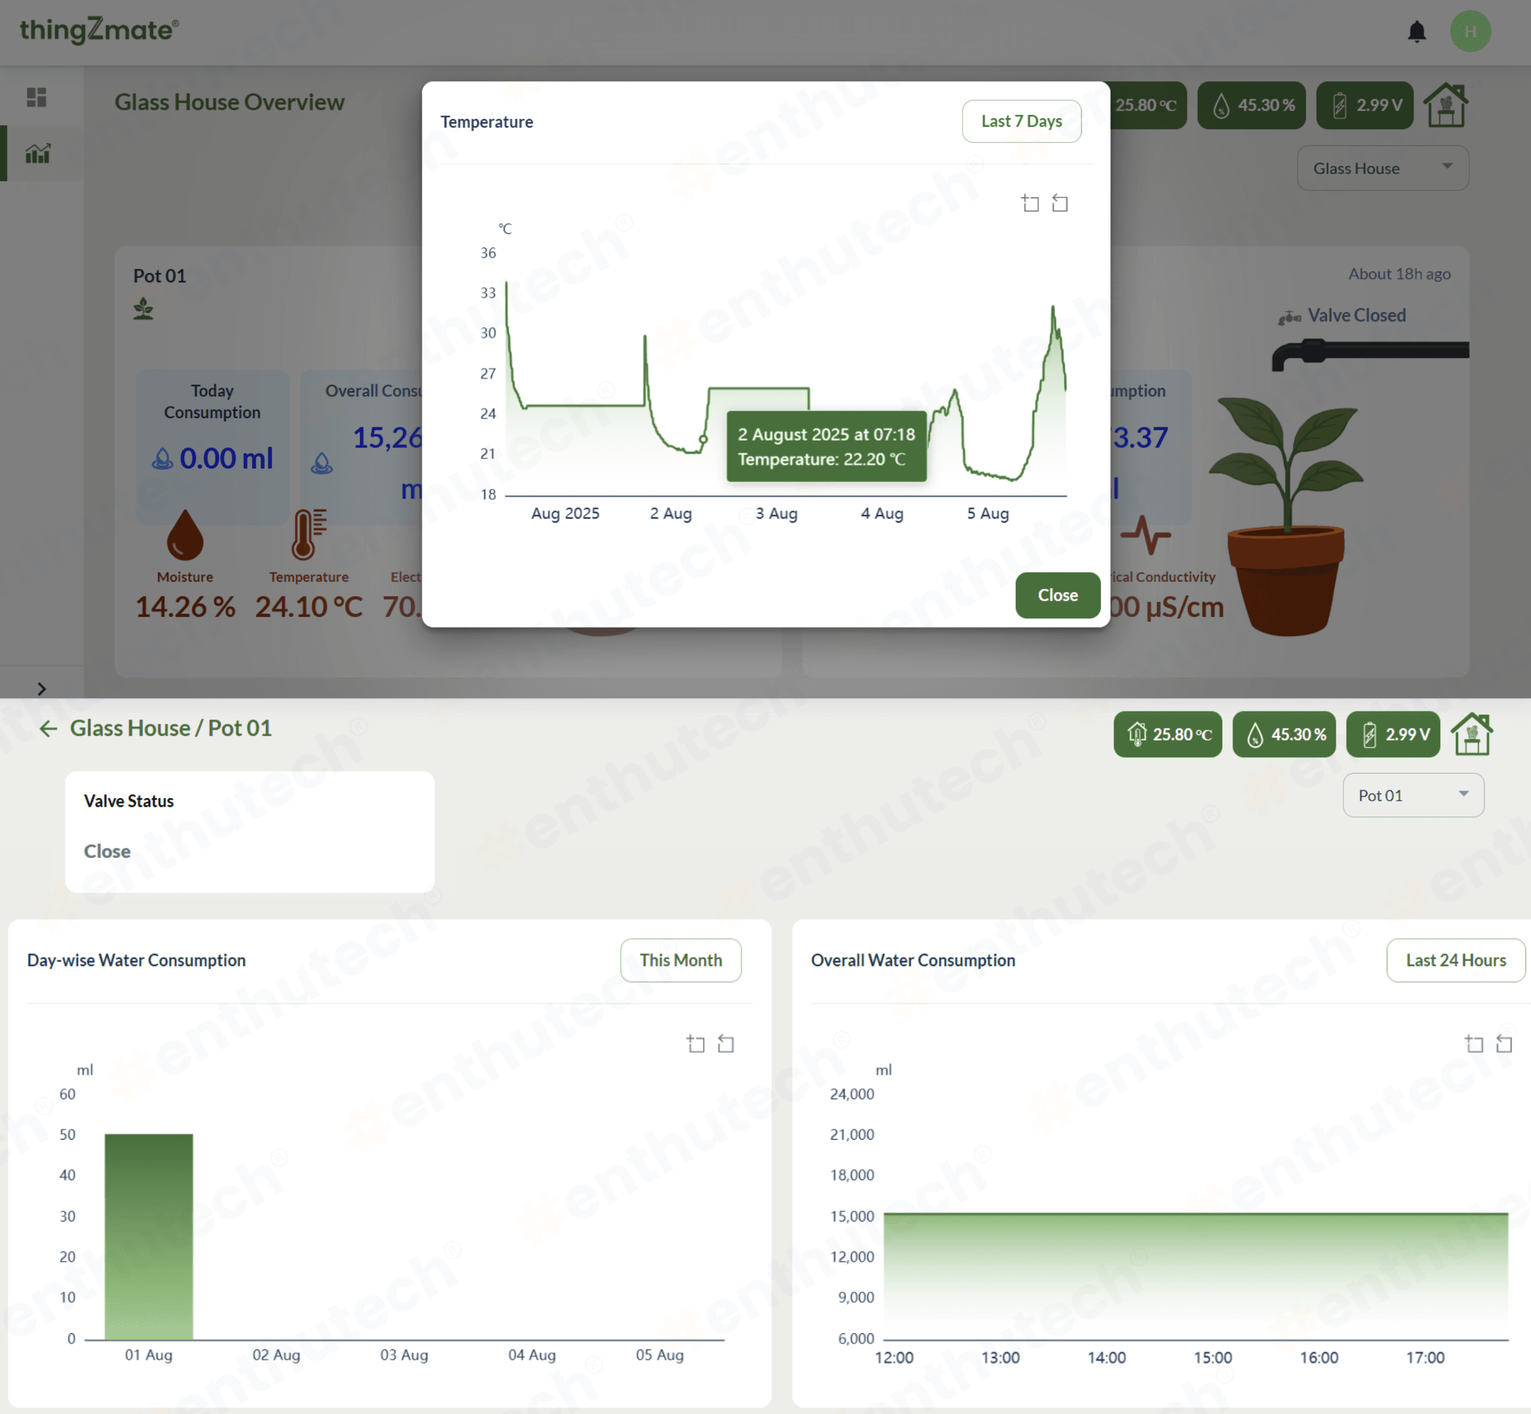1531x1414 pixels.
Task: Open the Glass House dropdown
Action: (x=1382, y=168)
